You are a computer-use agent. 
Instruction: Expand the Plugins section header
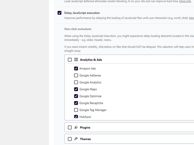(129, 127)
